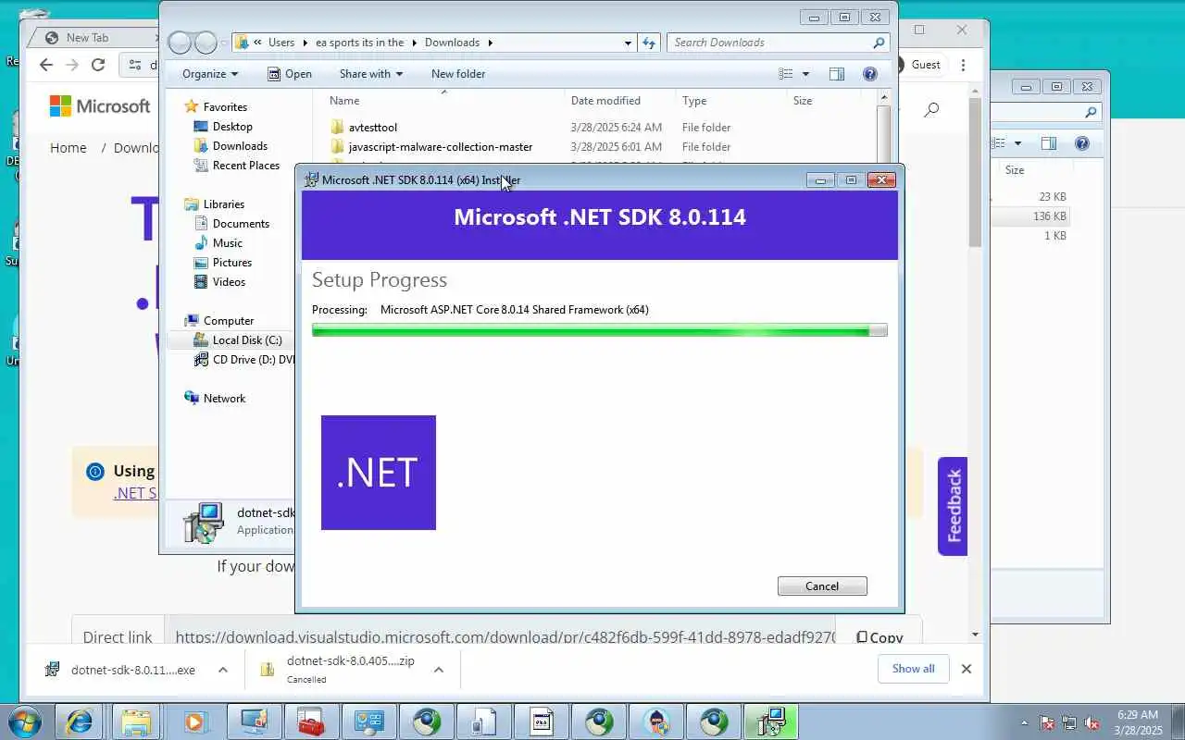Expand arrow after Downloads breadcrumb
This screenshot has height=740, width=1185.
[490, 43]
